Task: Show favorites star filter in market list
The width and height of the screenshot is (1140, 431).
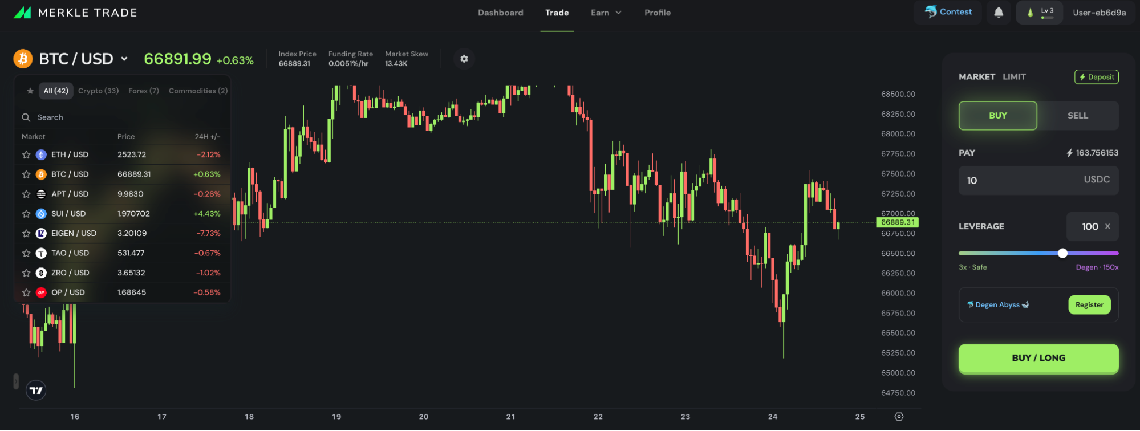Action: click(30, 91)
